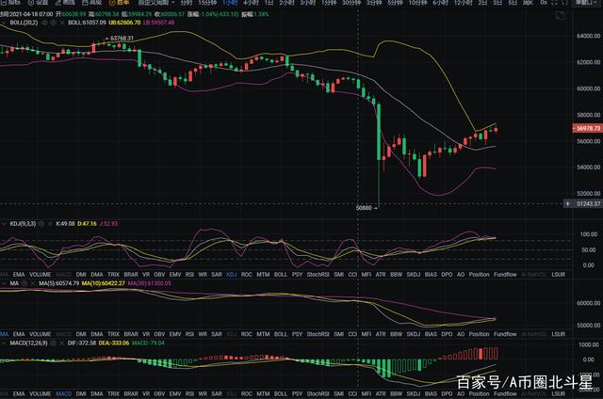
Task: Collapse the MACD(12,26,9) panel chevron
Action: pyautogui.click(x=4, y=343)
